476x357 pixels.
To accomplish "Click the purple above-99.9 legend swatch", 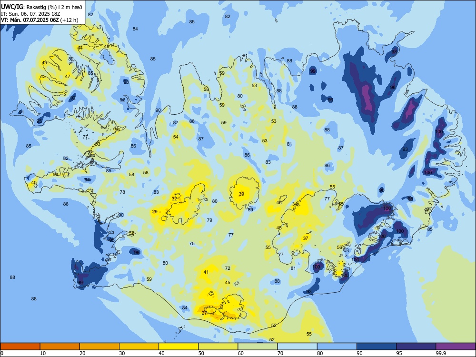I will tap(456, 347).
